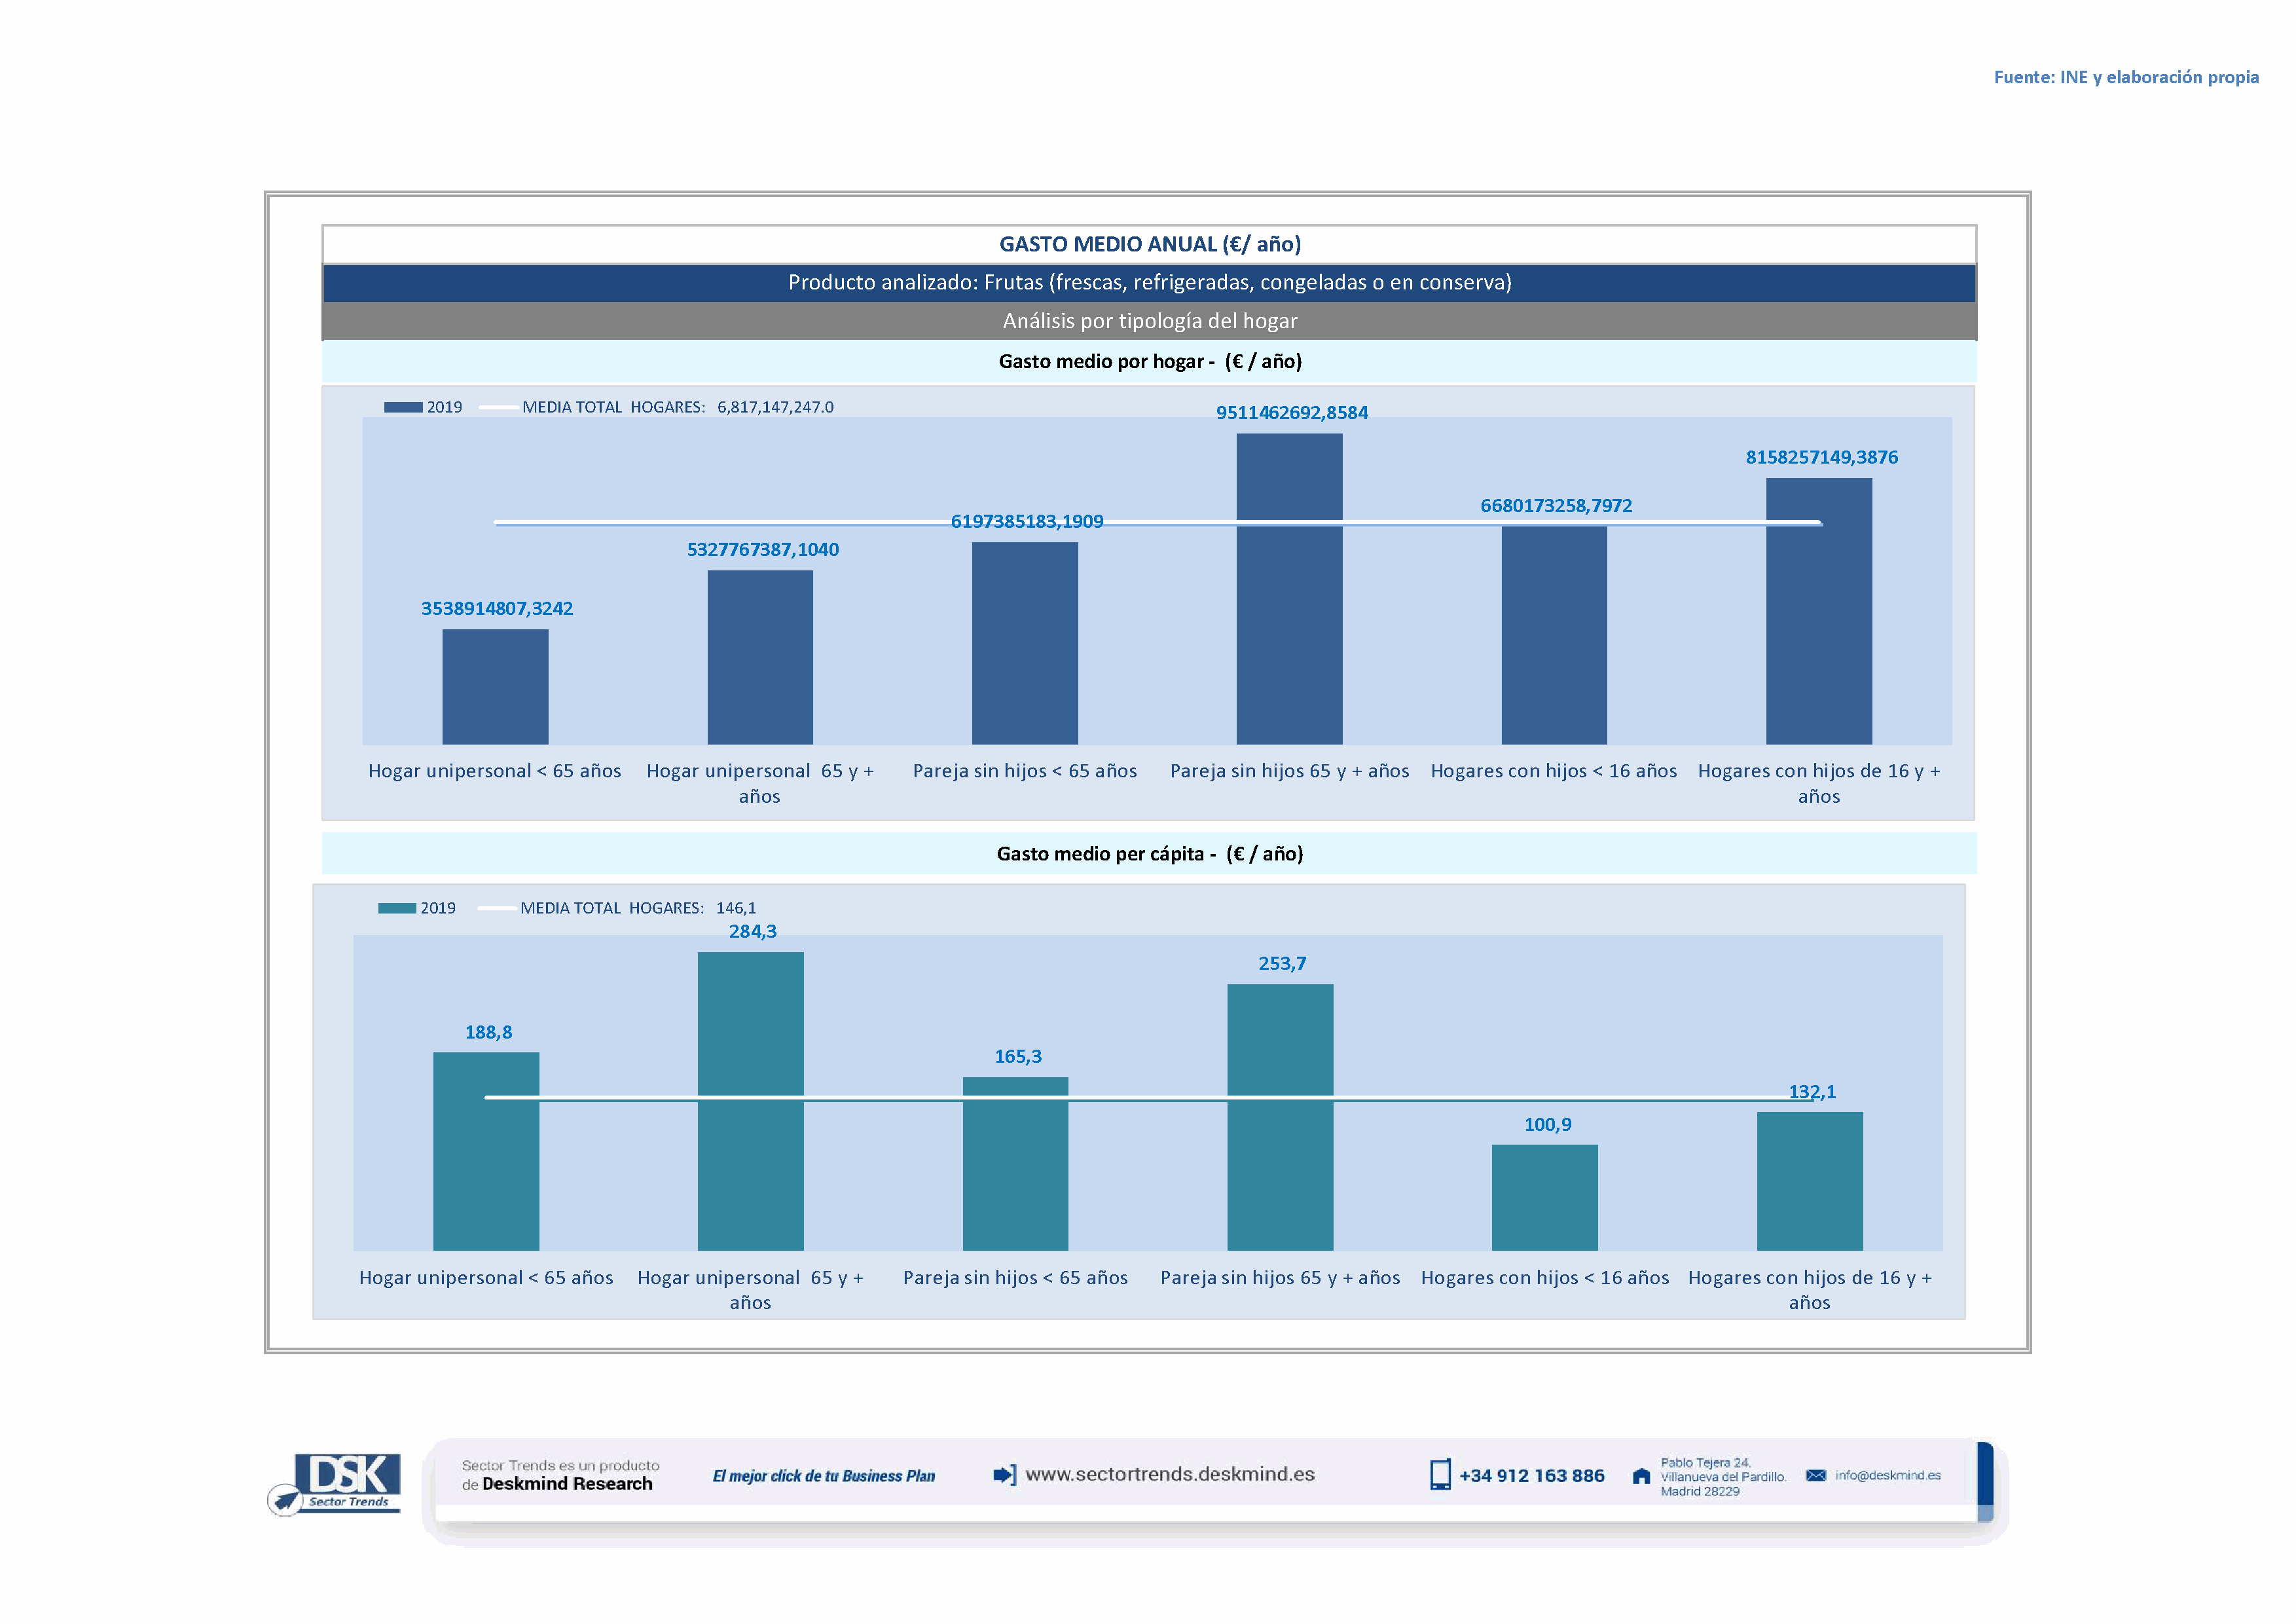Click the 'GASTO MEDIO ANUAL (€/ año)' title
2296x1624 pixels.
[x=1149, y=244]
